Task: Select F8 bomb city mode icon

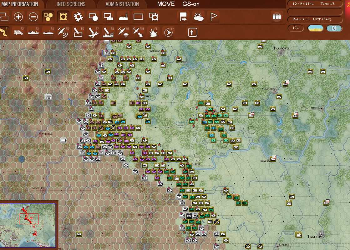Action: pos(109,32)
